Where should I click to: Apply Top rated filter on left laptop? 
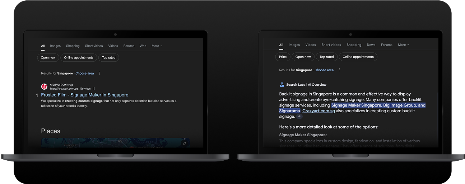click(x=109, y=57)
